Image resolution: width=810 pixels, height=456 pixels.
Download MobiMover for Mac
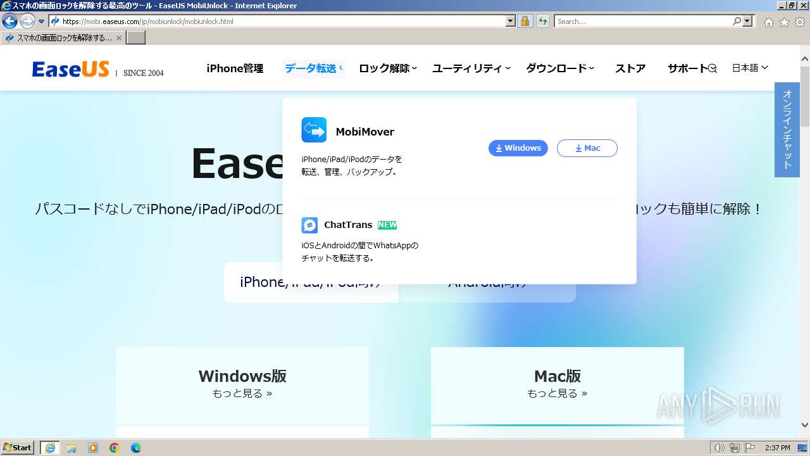pyautogui.click(x=587, y=148)
